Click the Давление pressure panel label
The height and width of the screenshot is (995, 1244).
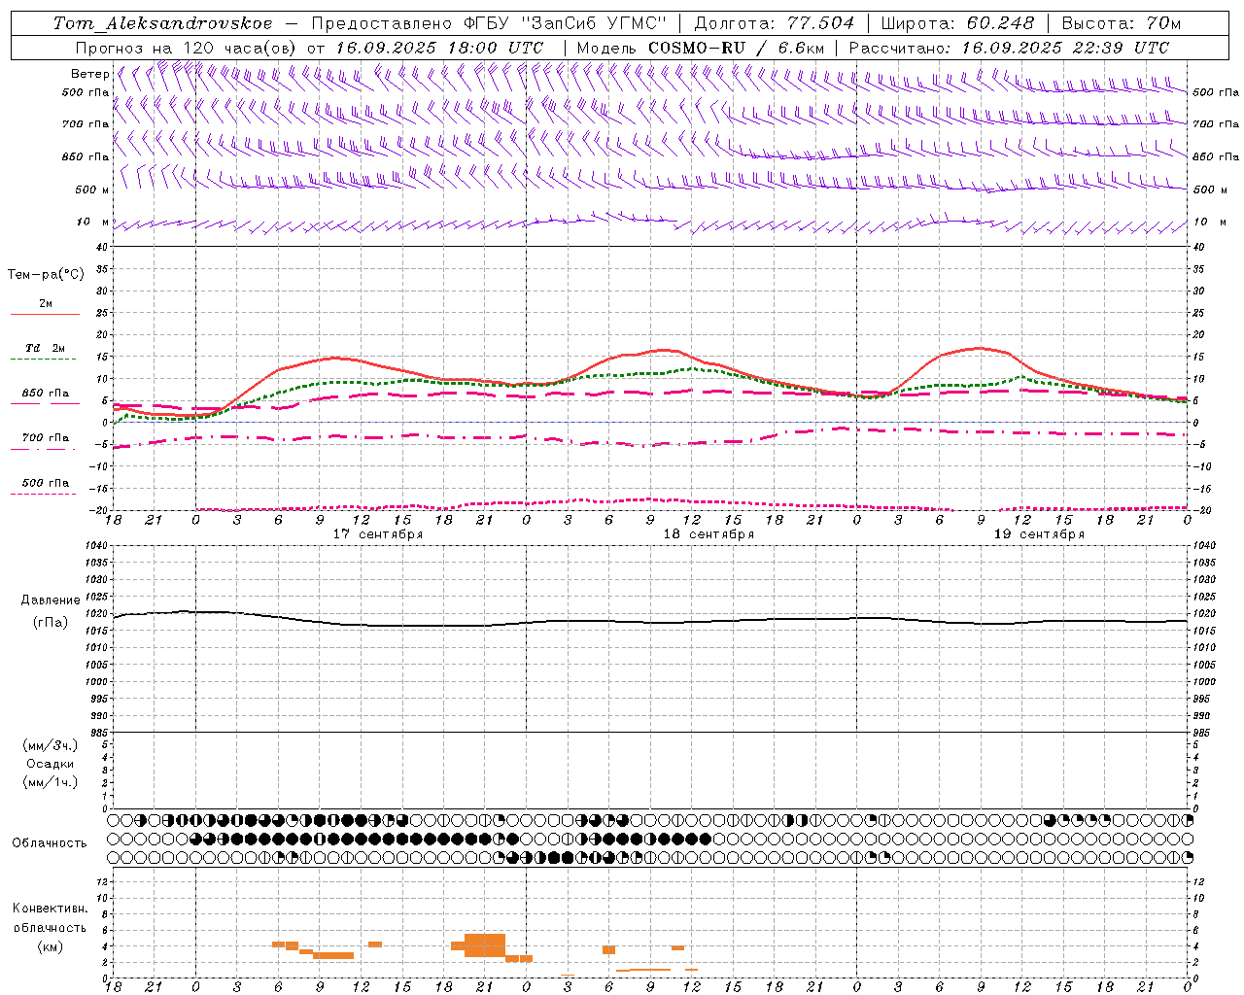point(51,600)
